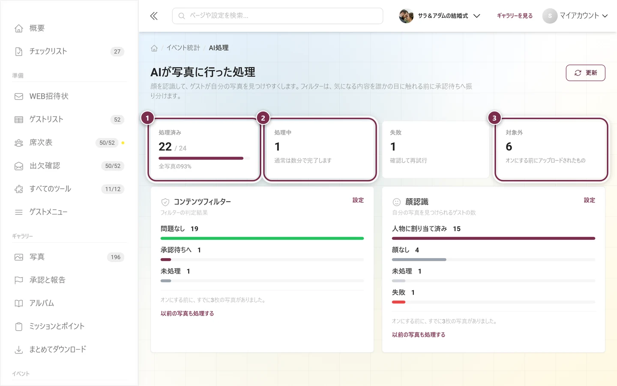Expand the マイアカウント menu

point(575,16)
